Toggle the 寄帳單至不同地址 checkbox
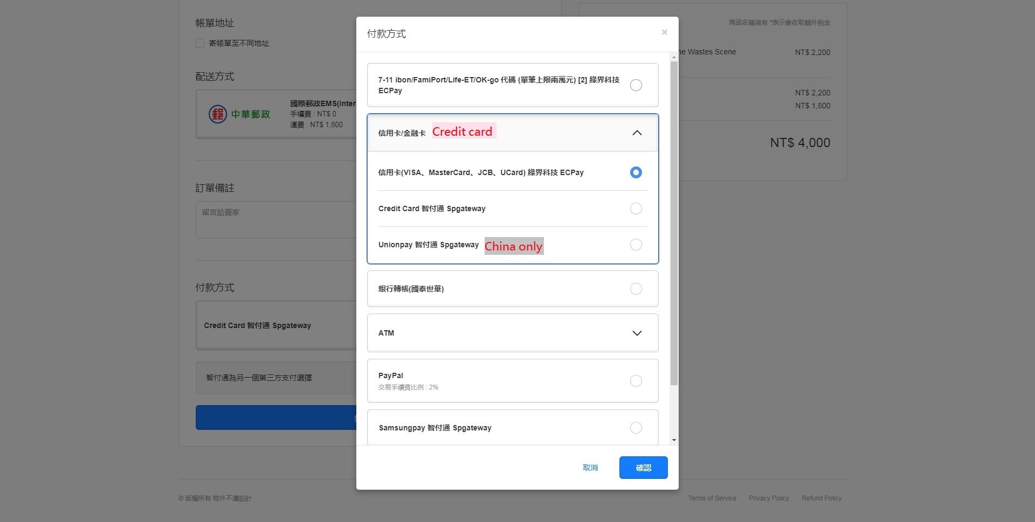 (200, 43)
